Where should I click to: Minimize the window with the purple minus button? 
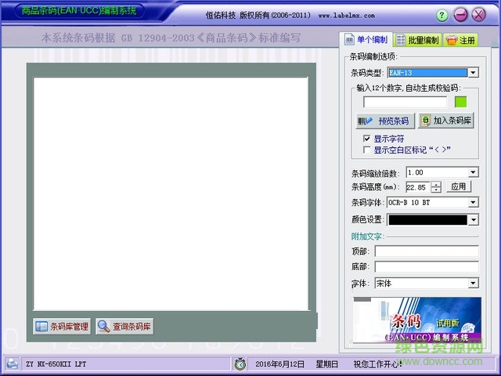[460, 15]
